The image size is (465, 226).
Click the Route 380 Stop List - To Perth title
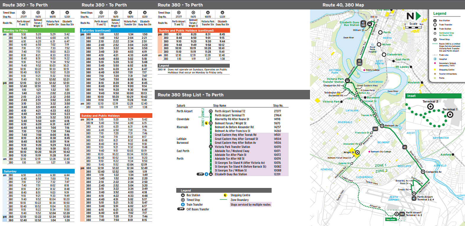click(190, 95)
